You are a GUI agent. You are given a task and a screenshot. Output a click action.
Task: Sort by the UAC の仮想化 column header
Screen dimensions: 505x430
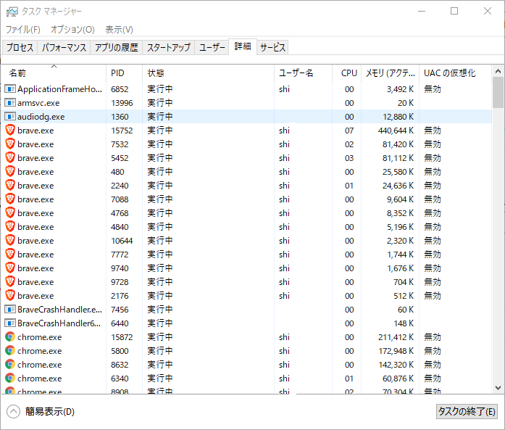pyautogui.click(x=456, y=73)
